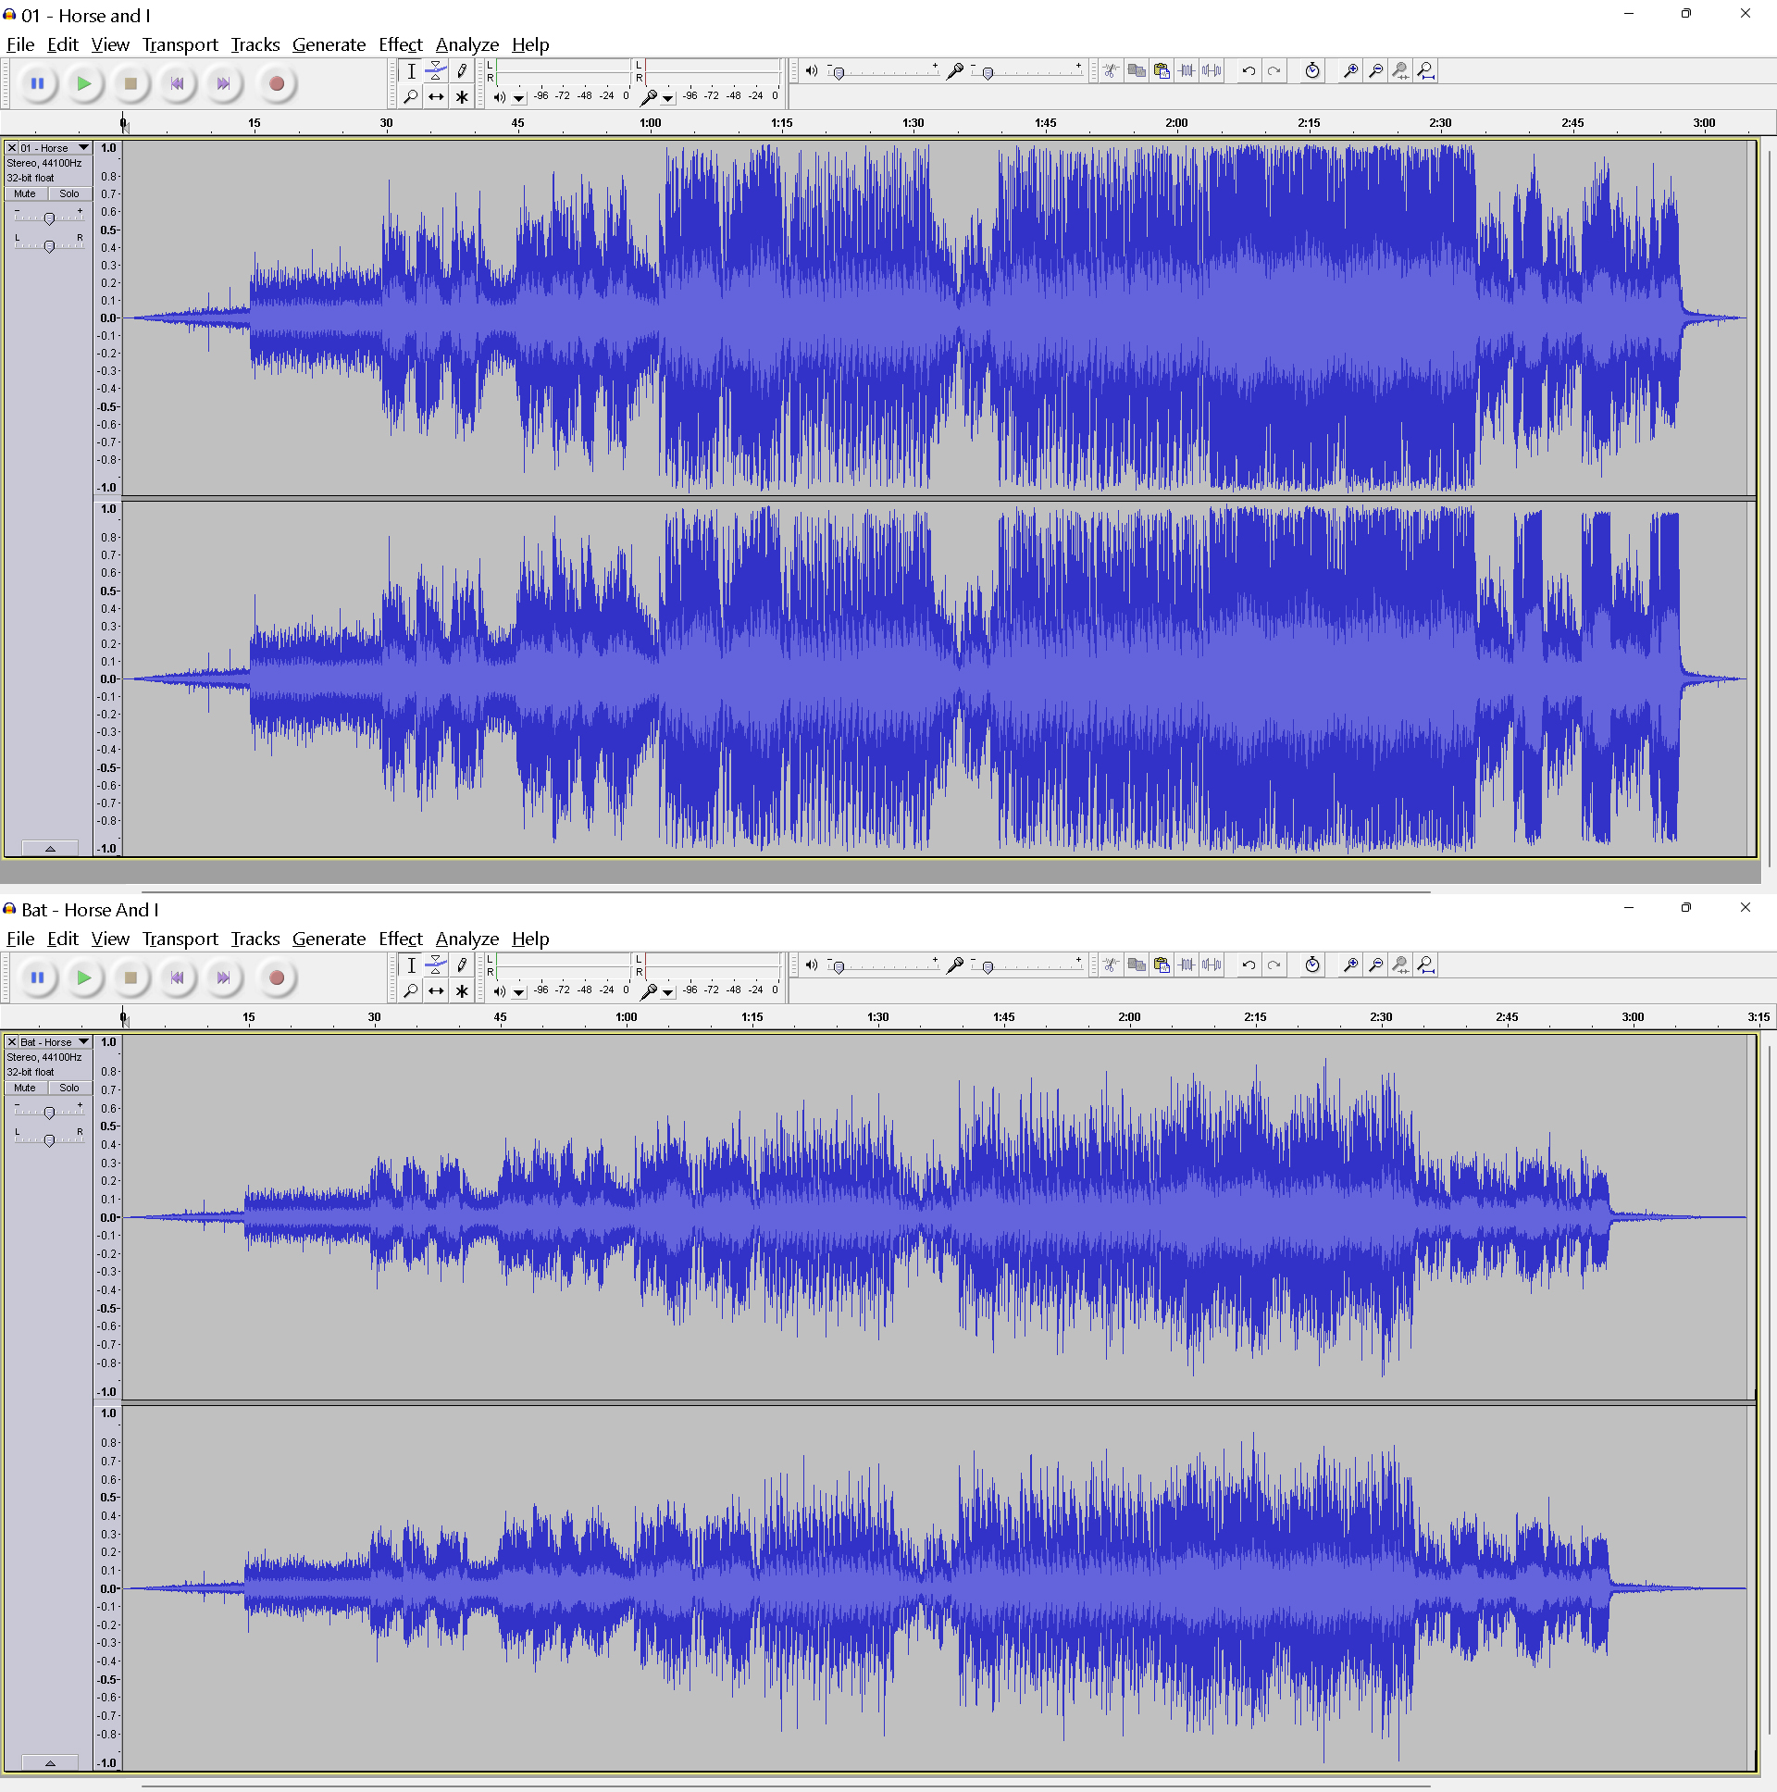The width and height of the screenshot is (1777, 1792).
Task: Click gain slider of 01 - Horse track
Action: point(49,218)
